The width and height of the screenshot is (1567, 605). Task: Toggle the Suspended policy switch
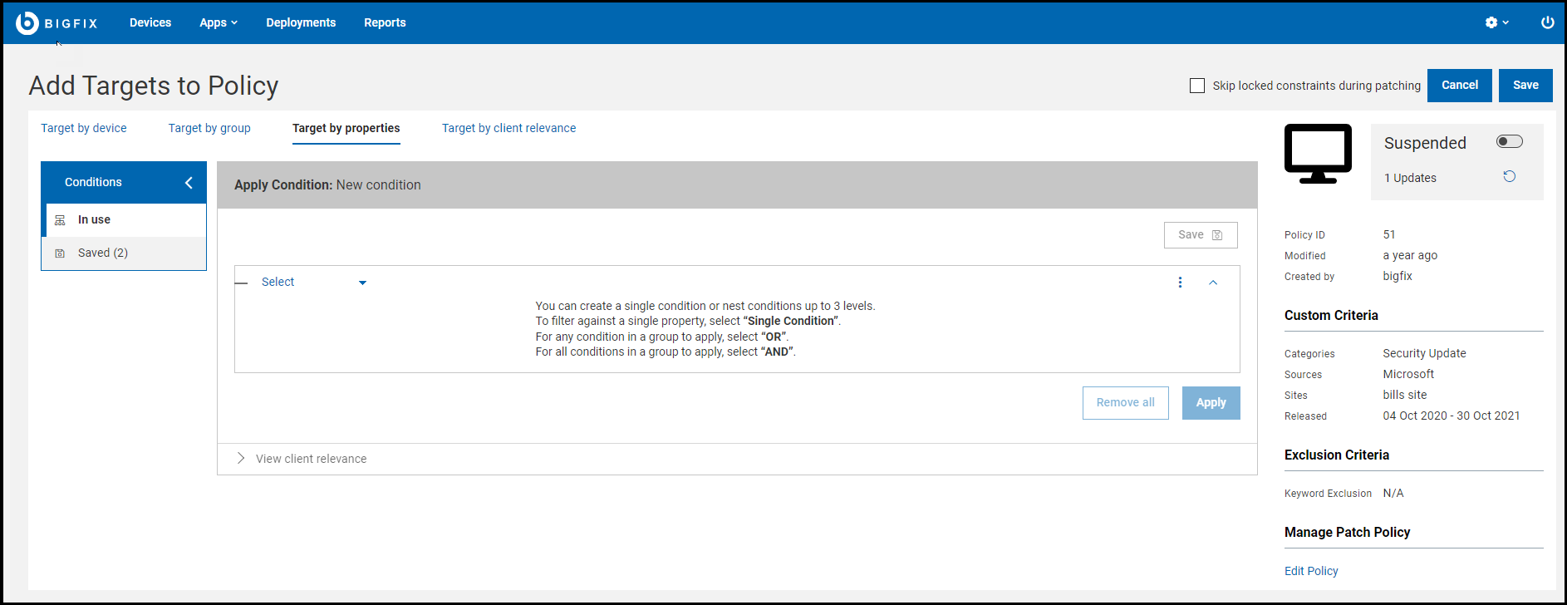tap(1509, 141)
